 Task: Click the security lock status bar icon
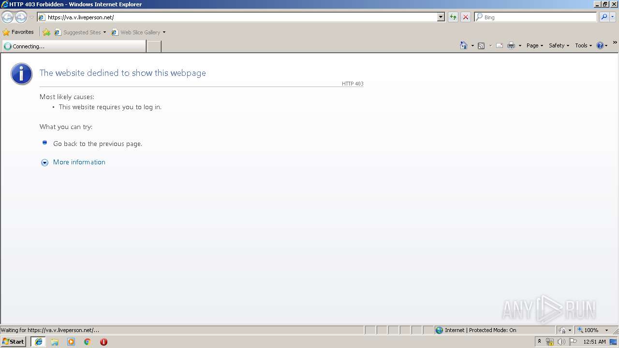click(562, 330)
